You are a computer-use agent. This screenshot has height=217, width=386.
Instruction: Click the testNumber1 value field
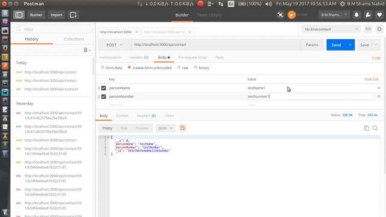310,96
